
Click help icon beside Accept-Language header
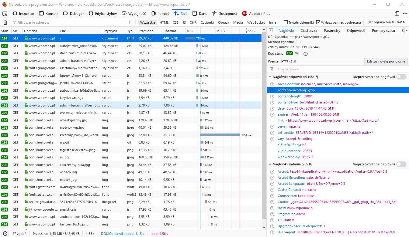pyautogui.click(x=272, y=184)
